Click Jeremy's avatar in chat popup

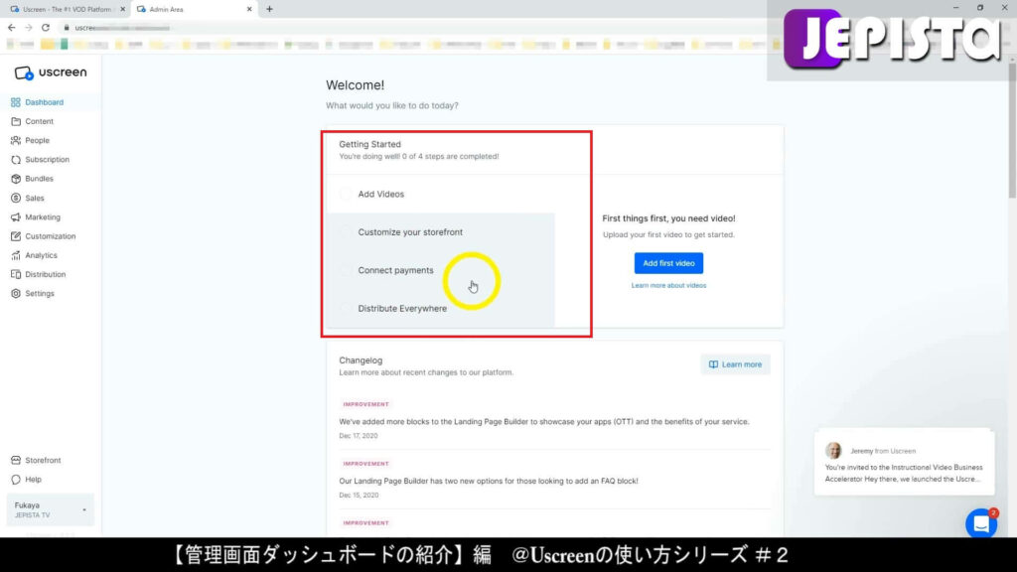[833, 450]
